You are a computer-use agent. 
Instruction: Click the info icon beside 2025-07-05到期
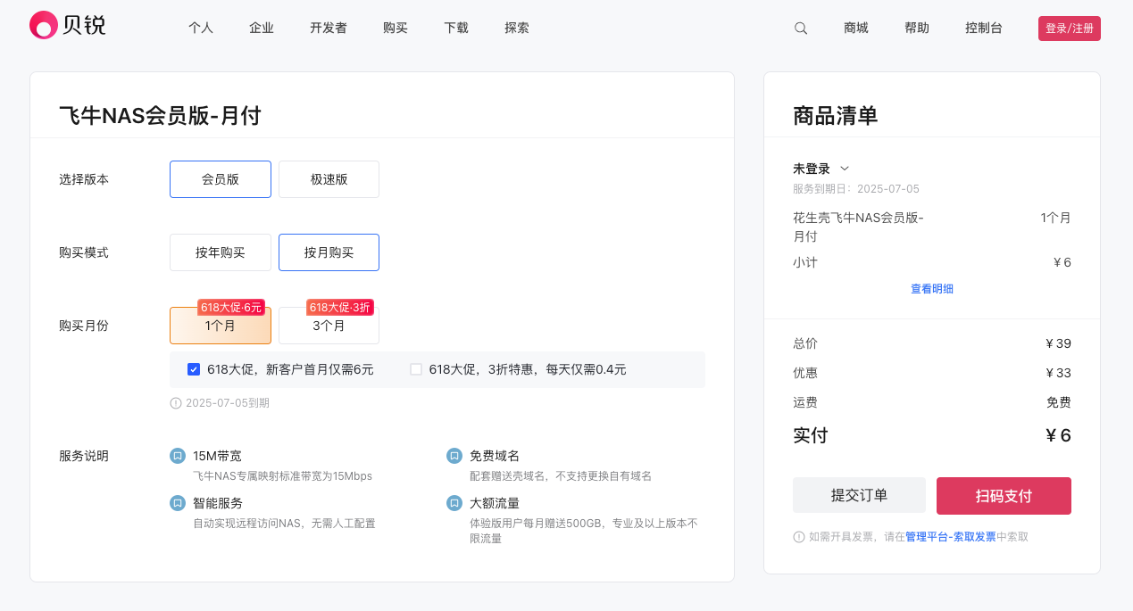click(176, 403)
